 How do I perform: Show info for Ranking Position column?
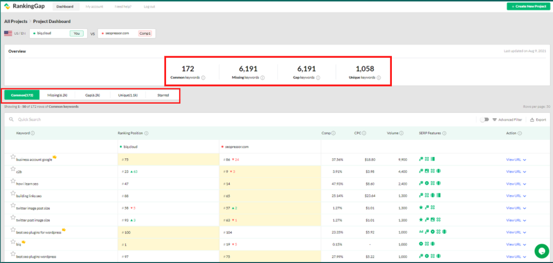(146, 133)
